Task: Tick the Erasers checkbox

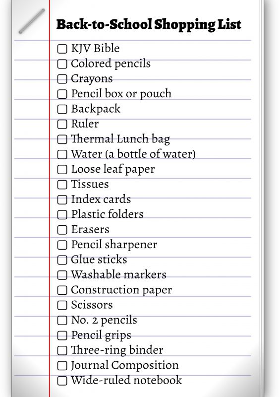Action: pos(62,230)
